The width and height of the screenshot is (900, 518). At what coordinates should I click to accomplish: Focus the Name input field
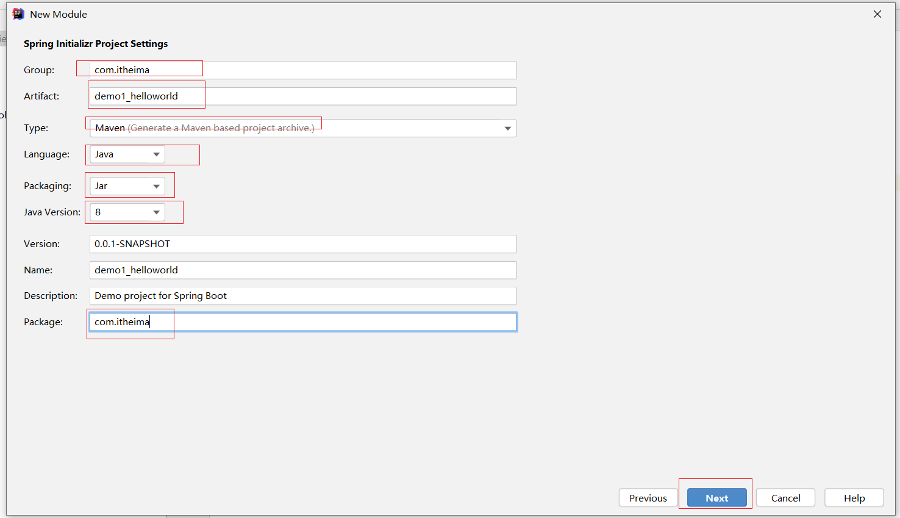click(x=302, y=270)
